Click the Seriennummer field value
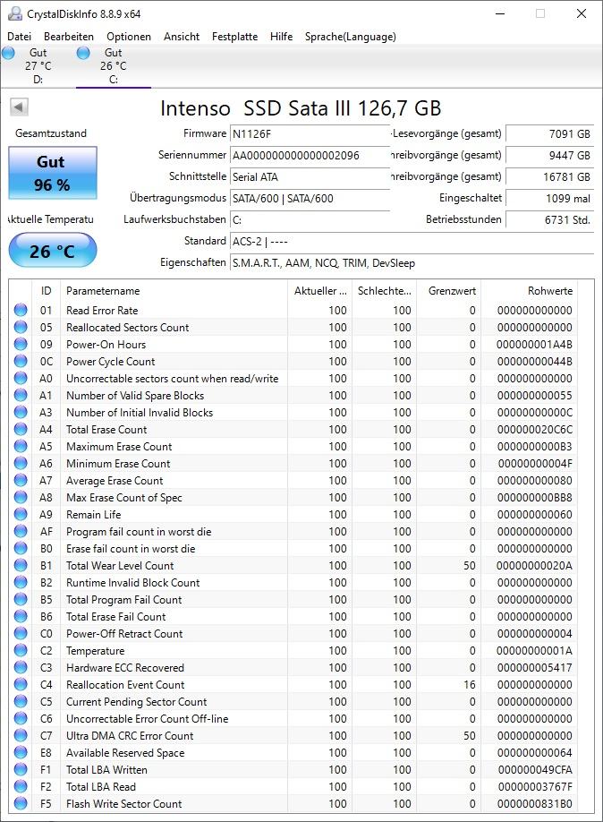 pos(310,155)
